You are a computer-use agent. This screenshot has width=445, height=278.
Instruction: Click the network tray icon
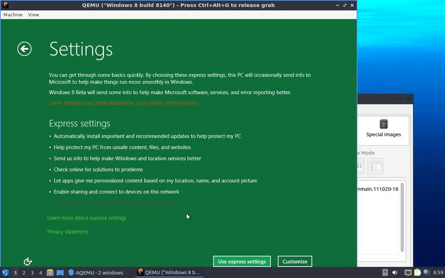(x=408, y=273)
